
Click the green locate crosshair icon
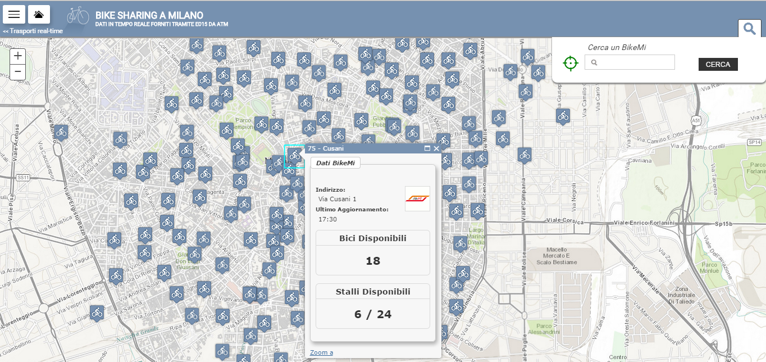(571, 63)
